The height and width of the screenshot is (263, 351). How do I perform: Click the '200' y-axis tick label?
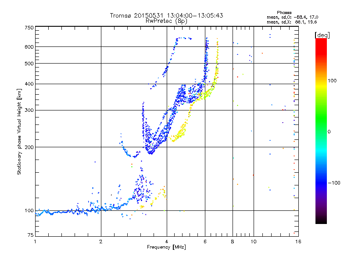click(29, 147)
